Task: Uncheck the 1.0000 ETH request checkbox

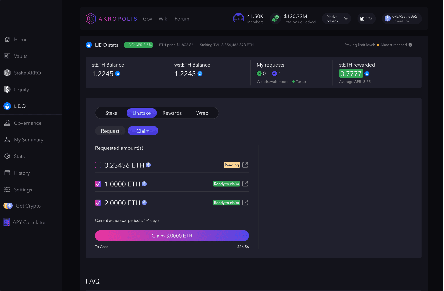Action: (98, 184)
